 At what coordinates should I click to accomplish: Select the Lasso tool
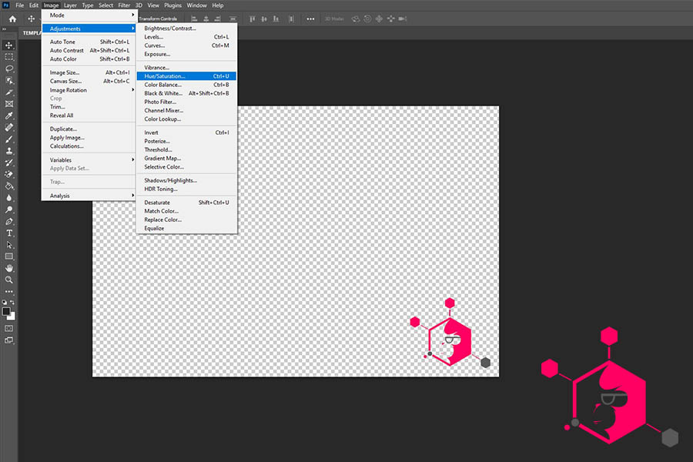coord(8,69)
